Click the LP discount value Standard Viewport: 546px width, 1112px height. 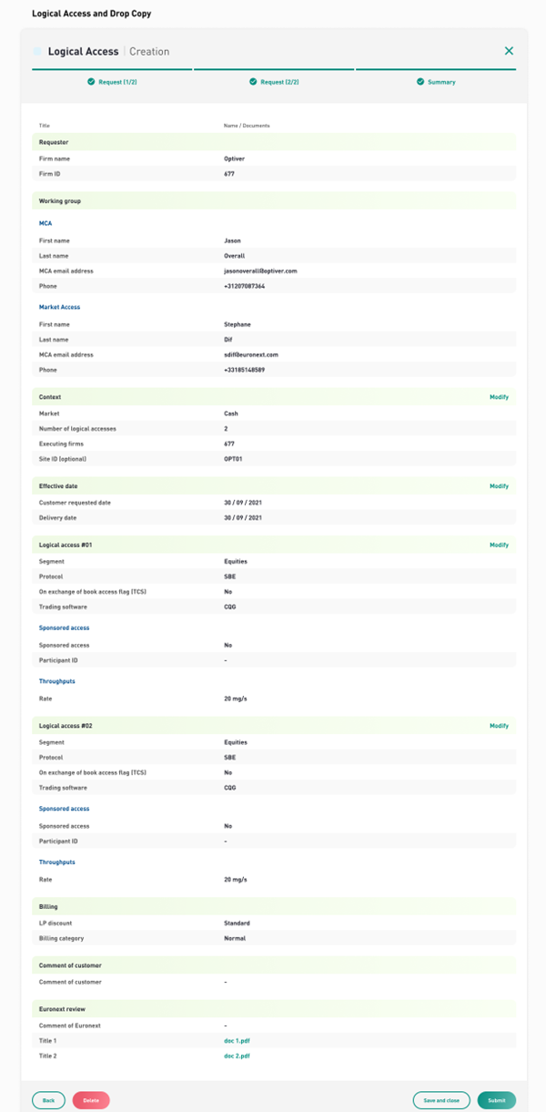click(x=237, y=923)
